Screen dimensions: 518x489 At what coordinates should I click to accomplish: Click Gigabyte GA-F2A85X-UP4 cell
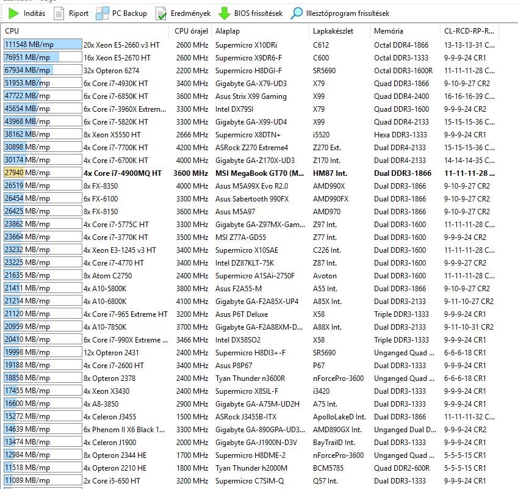[x=257, y=302]
